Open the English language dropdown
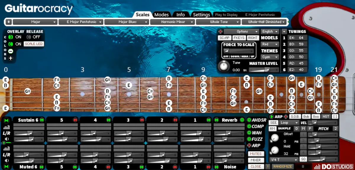 tap(270, 32)
